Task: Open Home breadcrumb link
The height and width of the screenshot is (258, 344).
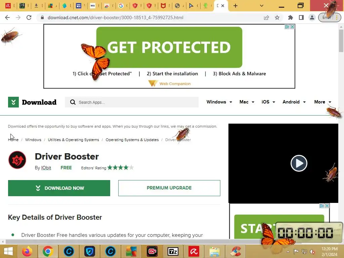Action: (13, 140)
